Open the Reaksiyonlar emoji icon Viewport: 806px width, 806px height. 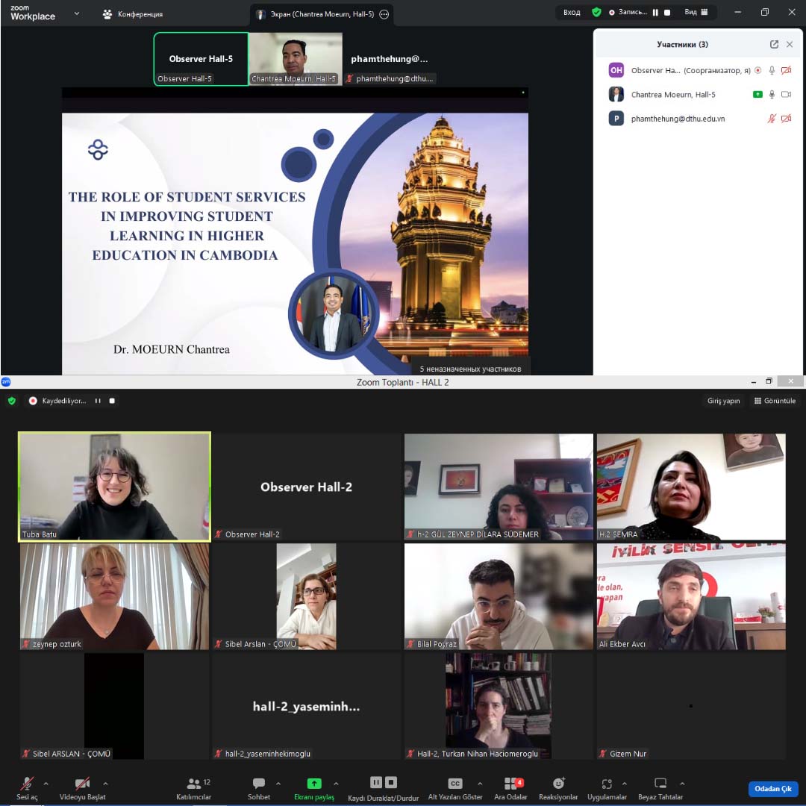pyautogui.click(x=558, y=784)
